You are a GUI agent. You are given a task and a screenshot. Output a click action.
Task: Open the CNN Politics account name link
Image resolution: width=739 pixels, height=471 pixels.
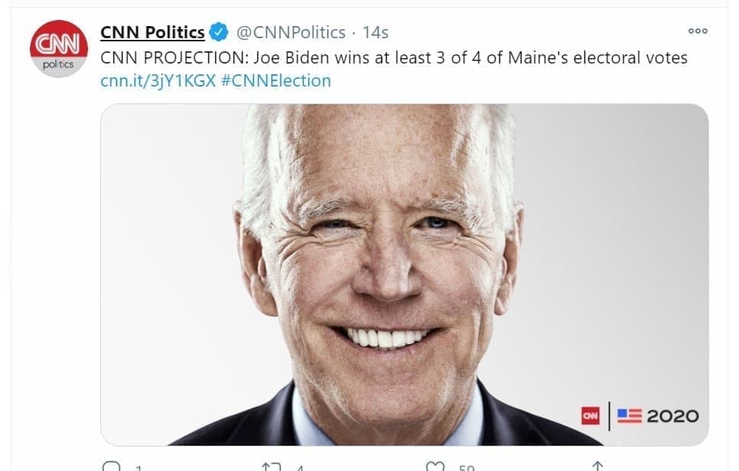(x=152, y=32)
